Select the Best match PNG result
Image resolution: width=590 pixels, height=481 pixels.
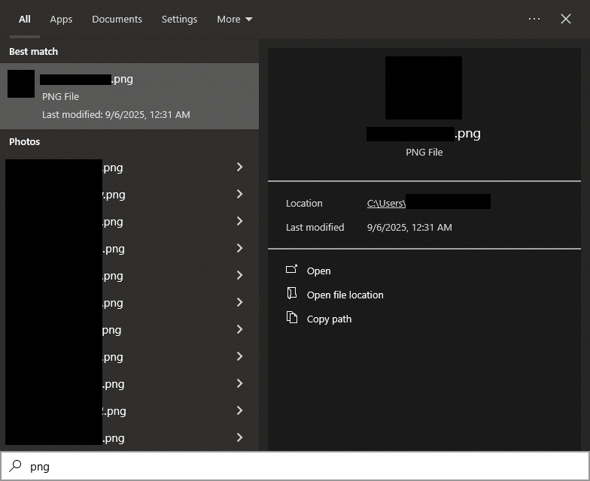(x=129, y=96)
